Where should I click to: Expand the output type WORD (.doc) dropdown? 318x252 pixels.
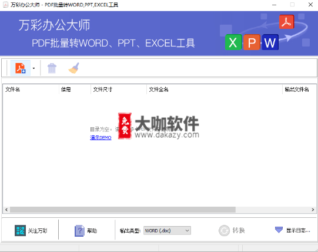tap(167, 230)
